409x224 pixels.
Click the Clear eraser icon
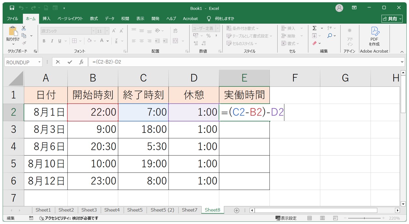pyautogui.click(x=314, y=43)
